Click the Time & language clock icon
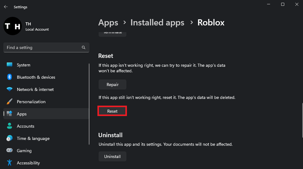This screenshot has width=303, height=169. coord(10,138)
